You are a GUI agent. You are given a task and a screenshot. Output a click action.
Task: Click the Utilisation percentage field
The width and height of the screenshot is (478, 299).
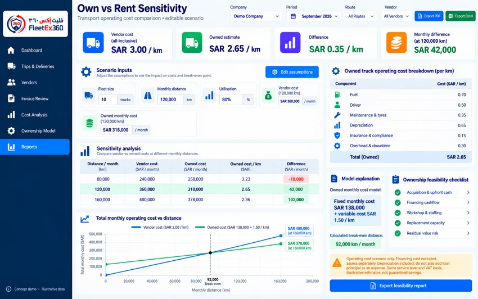point(231,99)
